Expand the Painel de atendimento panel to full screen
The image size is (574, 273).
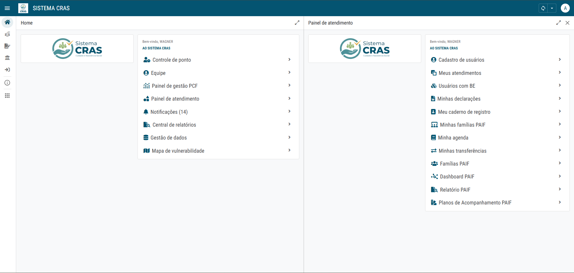coord(558,23)
